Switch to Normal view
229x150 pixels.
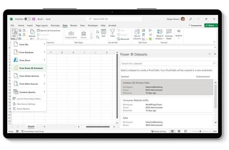pos(172,131)
